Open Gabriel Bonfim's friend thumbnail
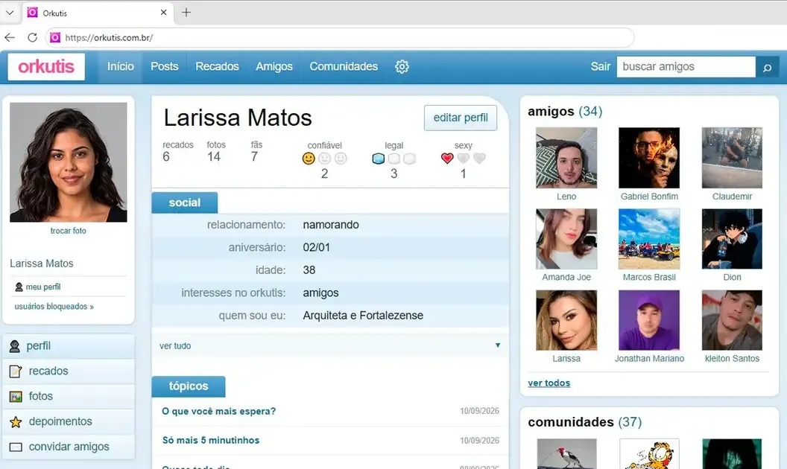Viewport: 787px width, 469px height. click(649, 158)
